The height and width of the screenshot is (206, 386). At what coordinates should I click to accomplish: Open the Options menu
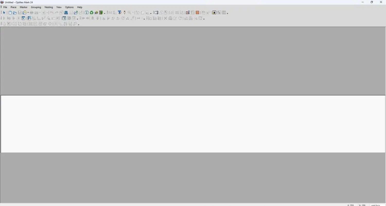click(69, 7)
